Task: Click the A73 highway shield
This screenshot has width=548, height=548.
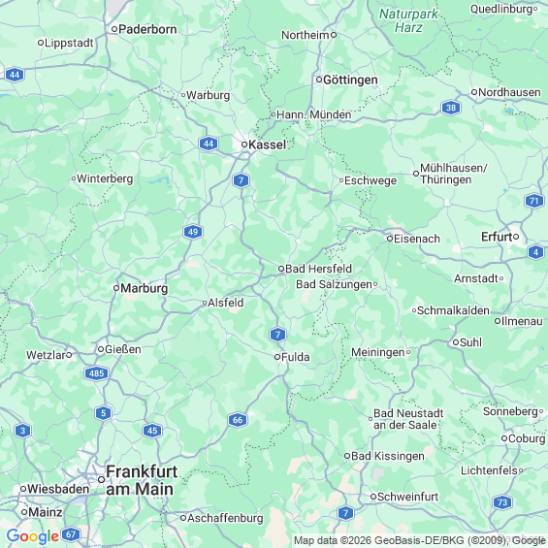Action: pyautogui.click(x=502, y=502)
